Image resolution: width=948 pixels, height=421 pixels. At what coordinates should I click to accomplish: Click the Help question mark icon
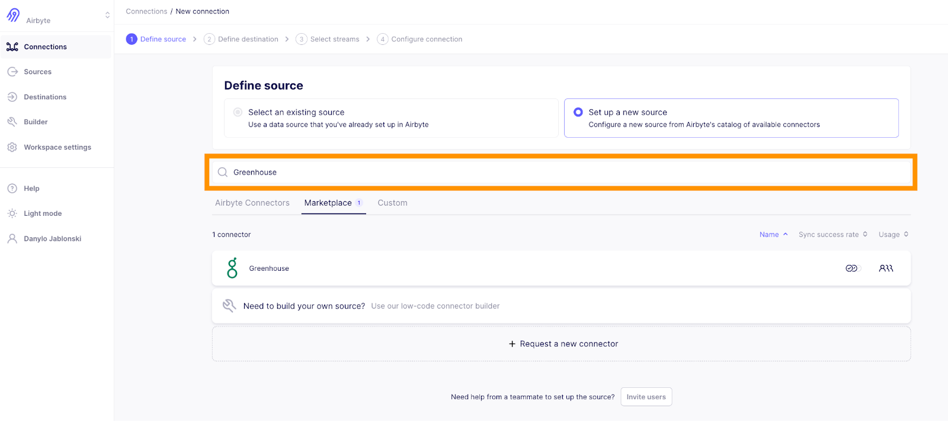12,189
